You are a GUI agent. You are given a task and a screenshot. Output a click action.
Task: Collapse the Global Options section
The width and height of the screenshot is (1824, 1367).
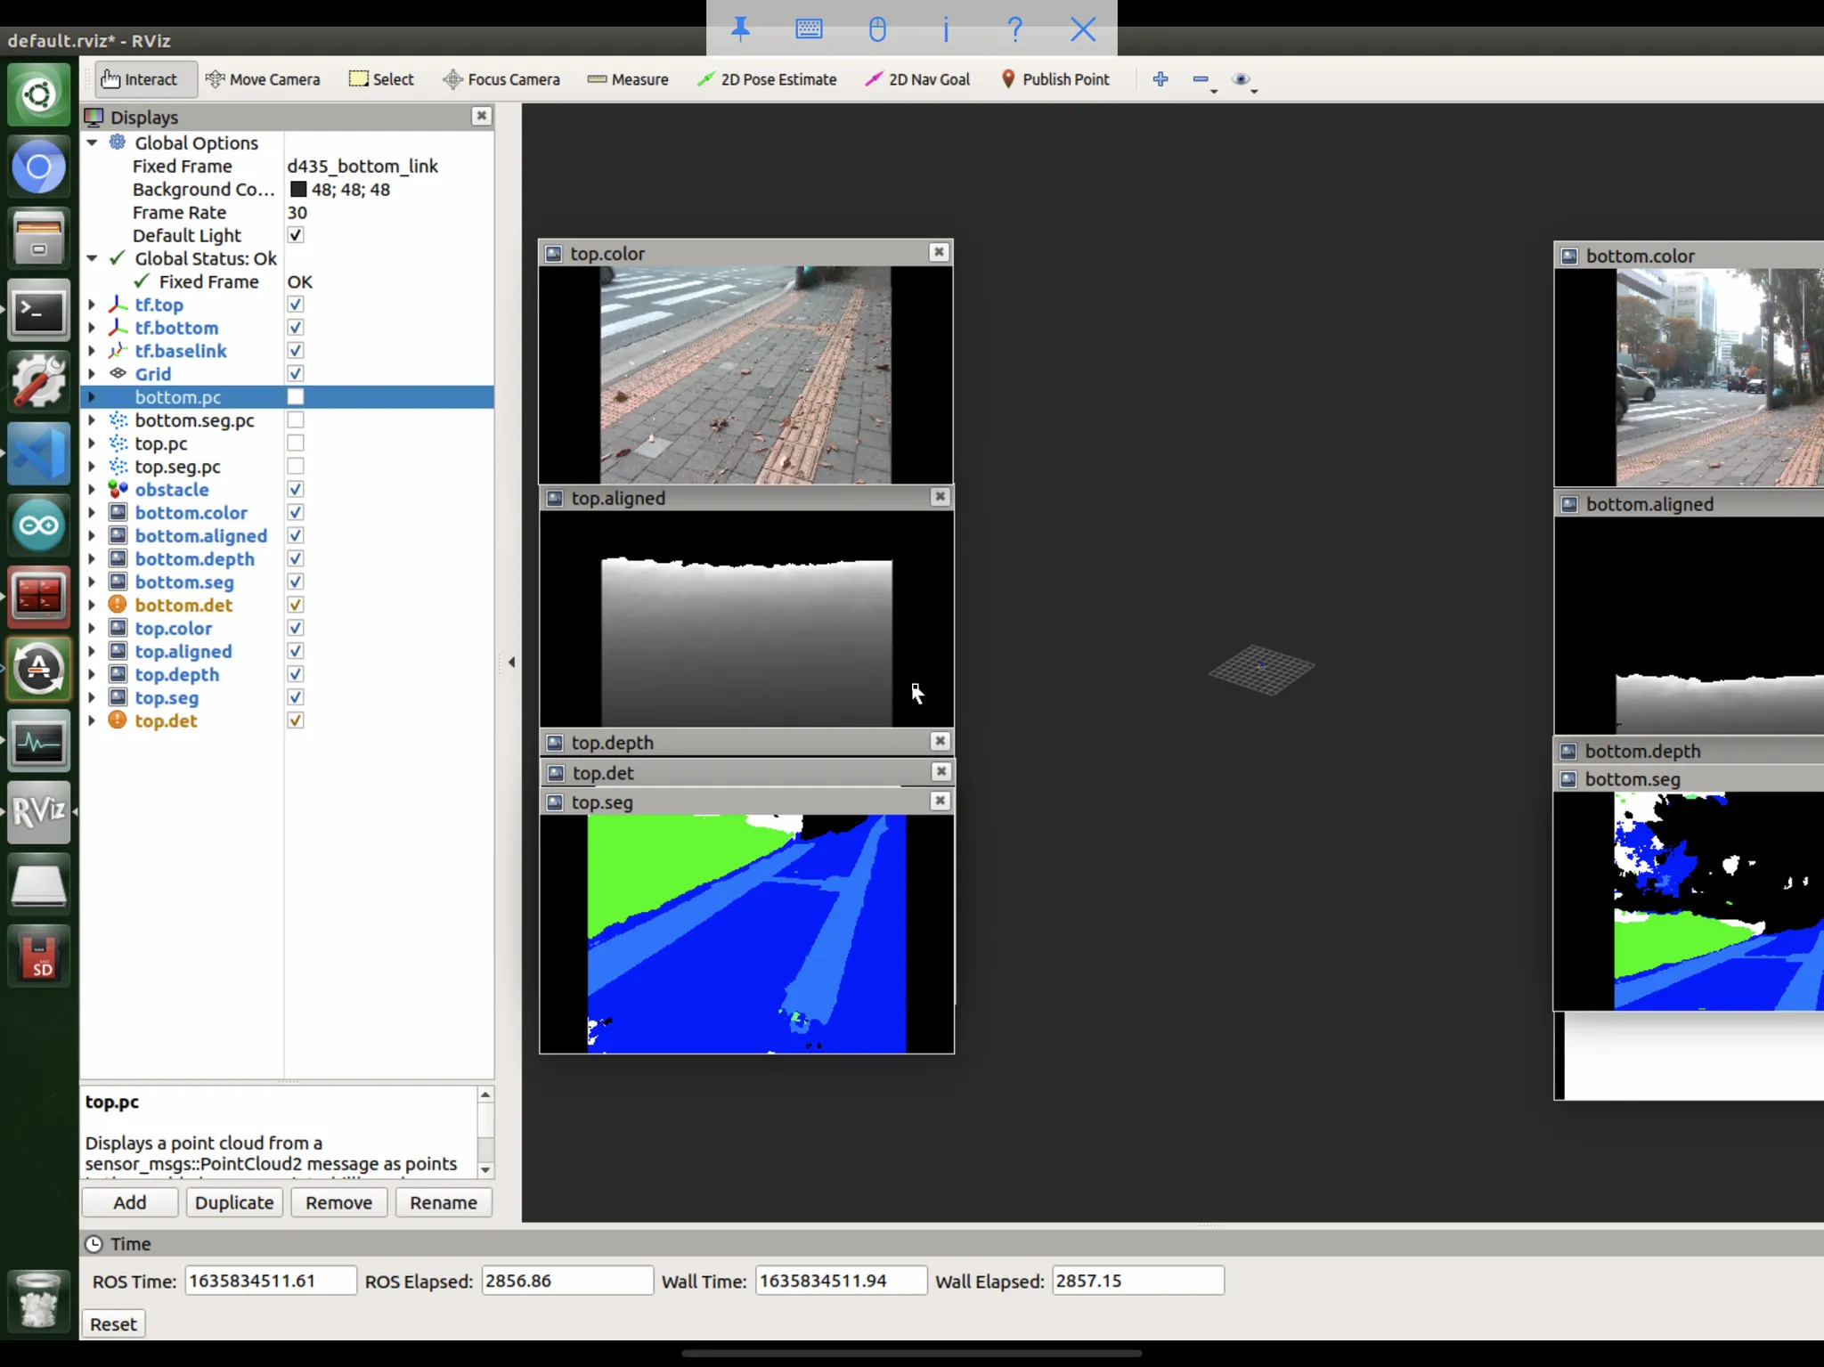pos(92,142)
